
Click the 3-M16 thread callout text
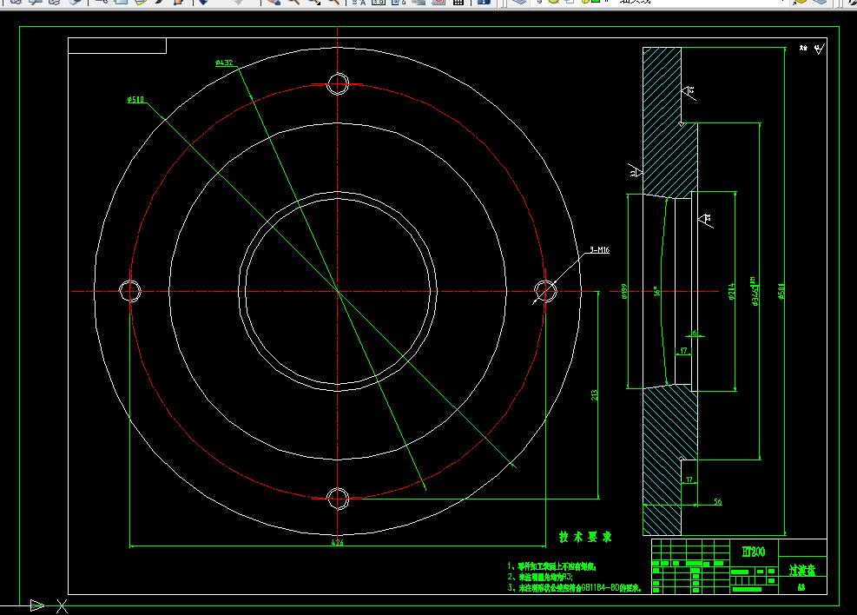(600, 250)
